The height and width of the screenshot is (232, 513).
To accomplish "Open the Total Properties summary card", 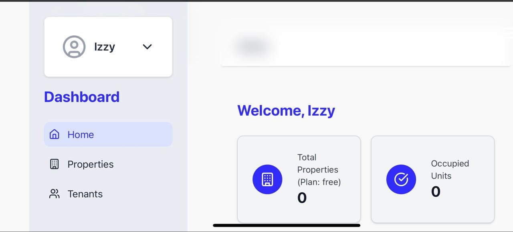I will [299, 179].
